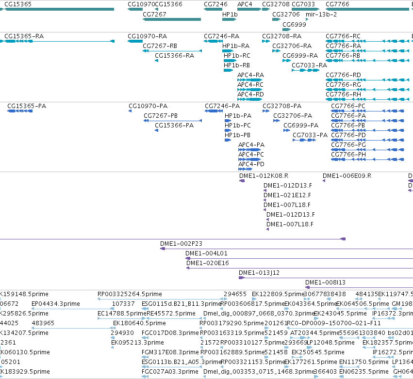Open the HP1b gene feature
413x379 pixels.
tap(229, 19)
